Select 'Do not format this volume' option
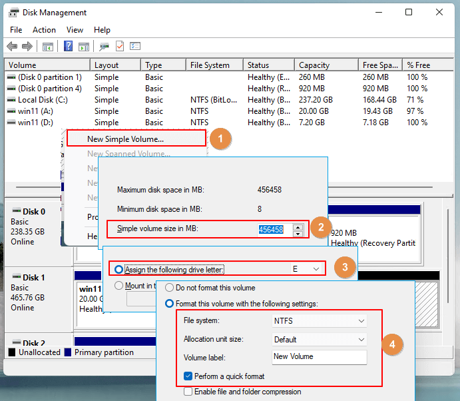460x401 pixels. tap(170, 288)
